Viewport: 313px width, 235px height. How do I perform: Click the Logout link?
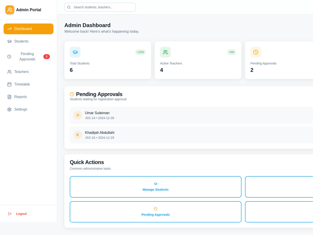pos(21,214)
